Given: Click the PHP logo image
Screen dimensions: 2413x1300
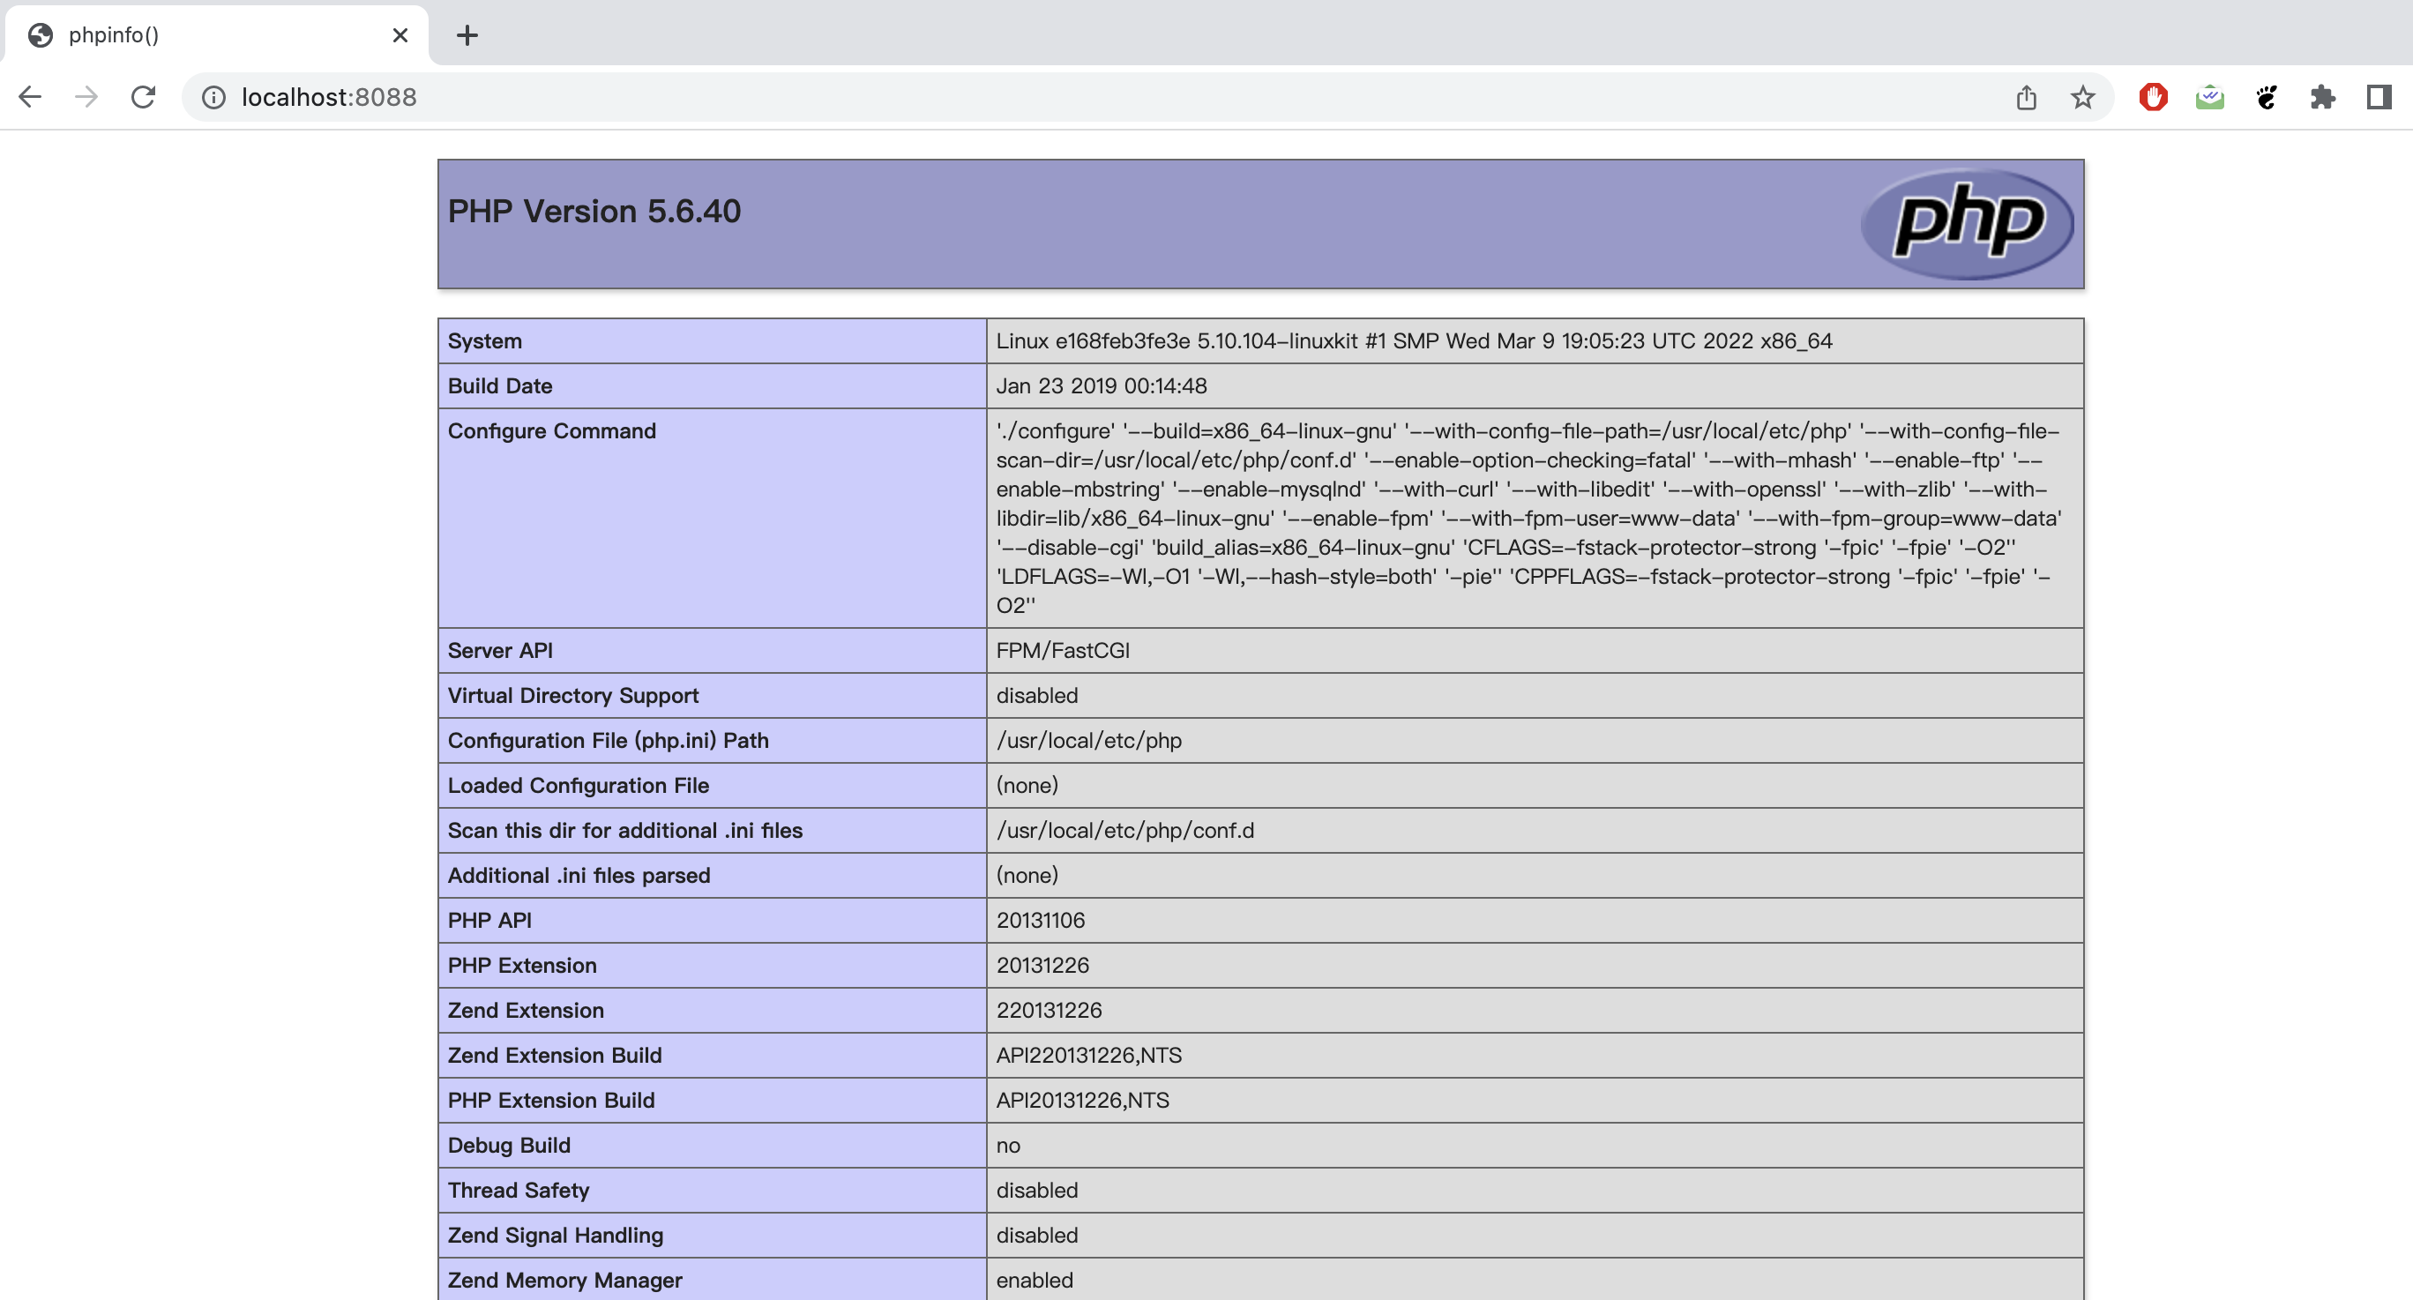Looking at the screenshot, I should (1966, 223).
